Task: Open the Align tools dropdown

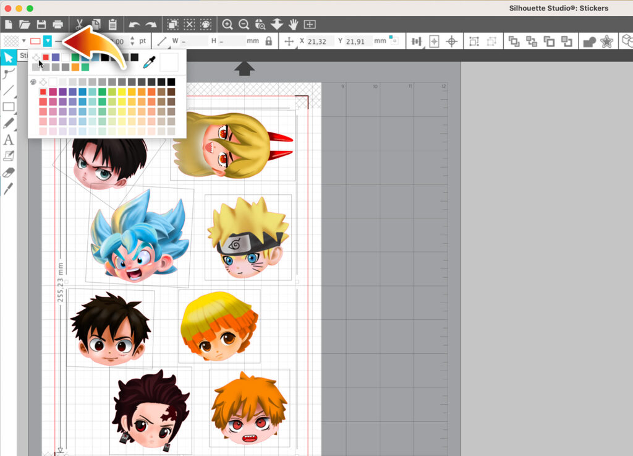Action: click(x=417, y=41)
